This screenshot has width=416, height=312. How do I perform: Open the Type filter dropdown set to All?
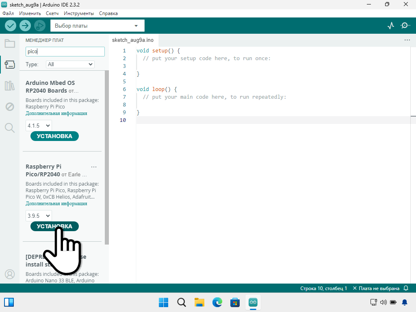click(70, 64)
